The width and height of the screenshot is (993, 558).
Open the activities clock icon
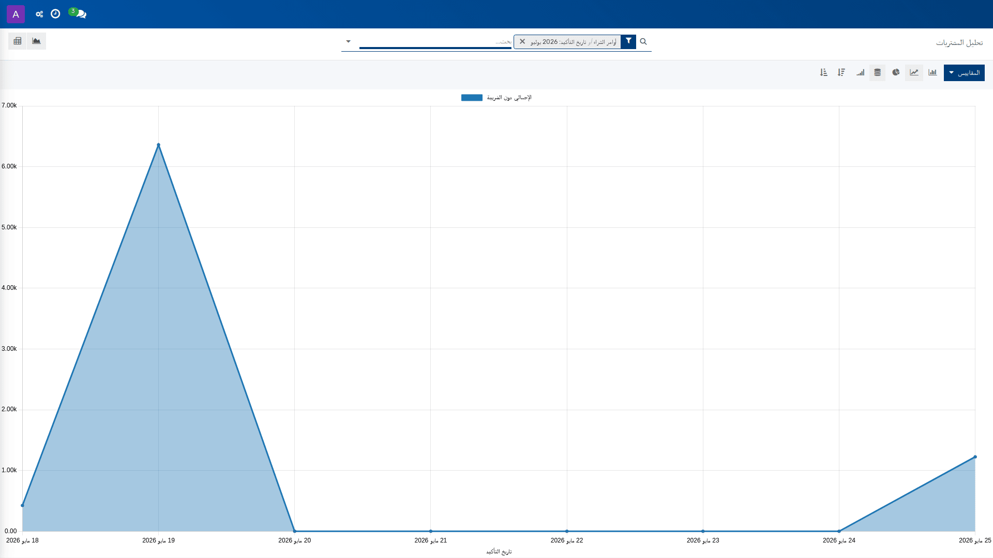click(55, 14)
